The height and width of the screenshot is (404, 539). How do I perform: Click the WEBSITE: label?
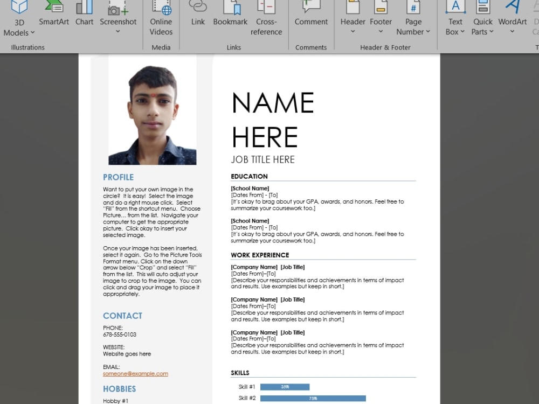tap(114, 347)
